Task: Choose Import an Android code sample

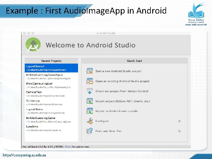Action: [x=117, y=111]
